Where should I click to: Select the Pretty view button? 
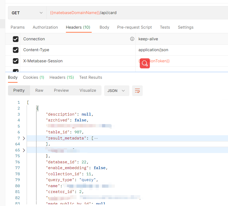coord(19,90)
